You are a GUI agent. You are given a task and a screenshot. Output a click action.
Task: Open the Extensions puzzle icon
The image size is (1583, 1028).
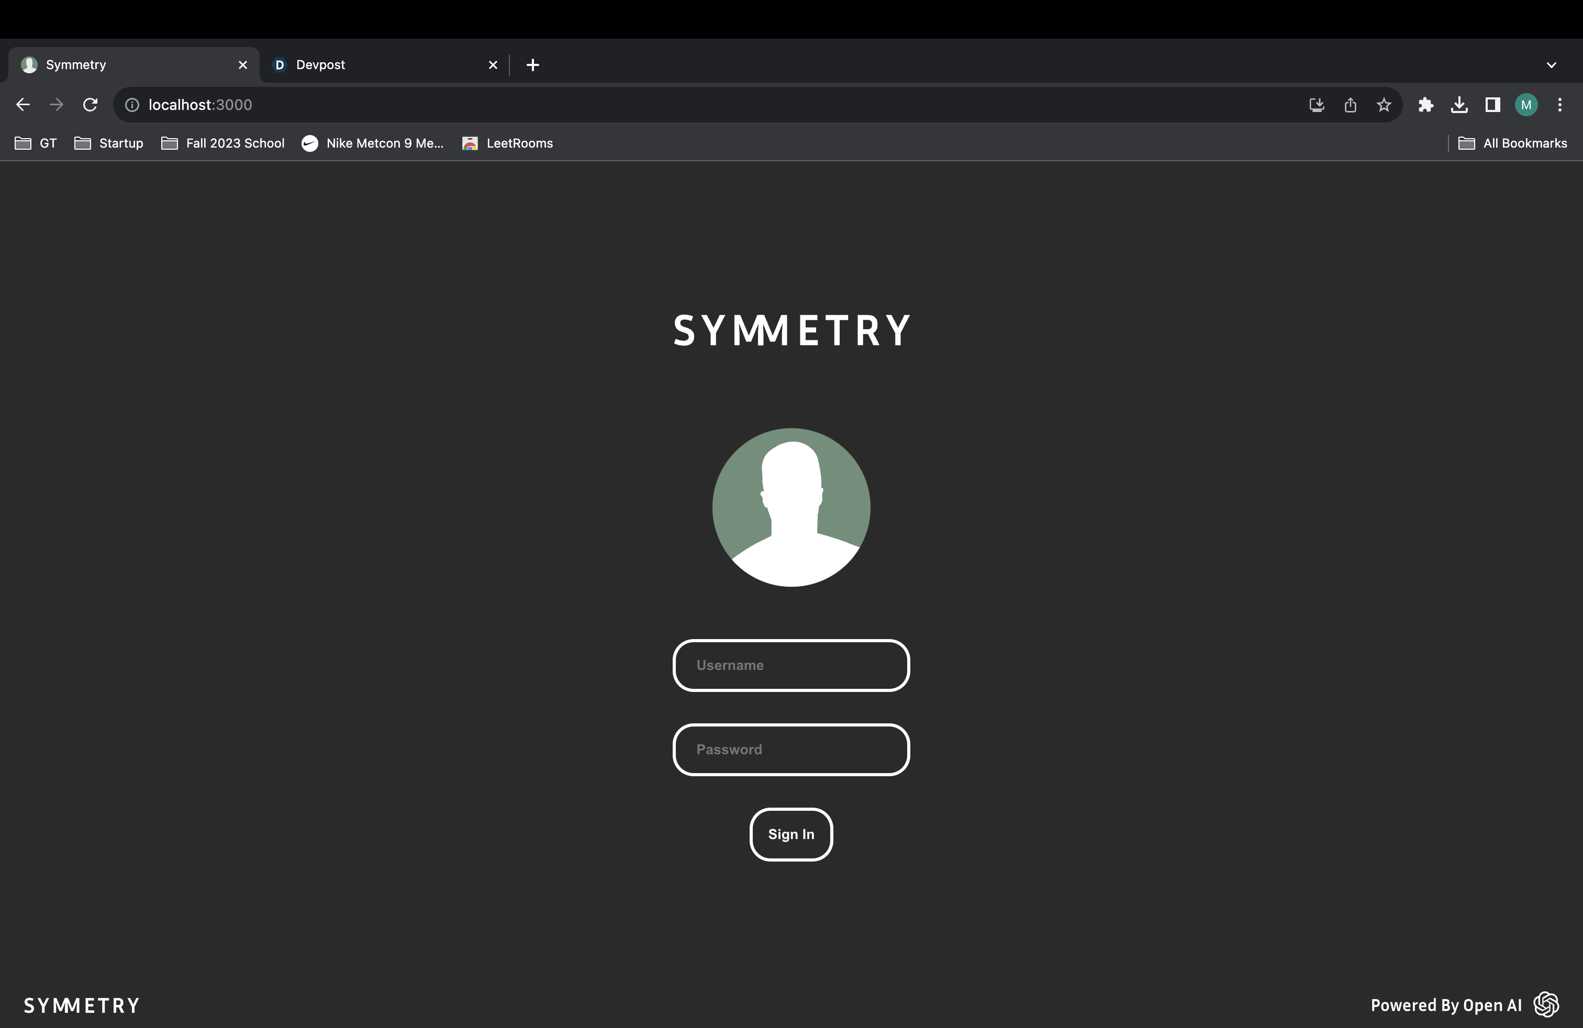click(x=1425, y=104)
